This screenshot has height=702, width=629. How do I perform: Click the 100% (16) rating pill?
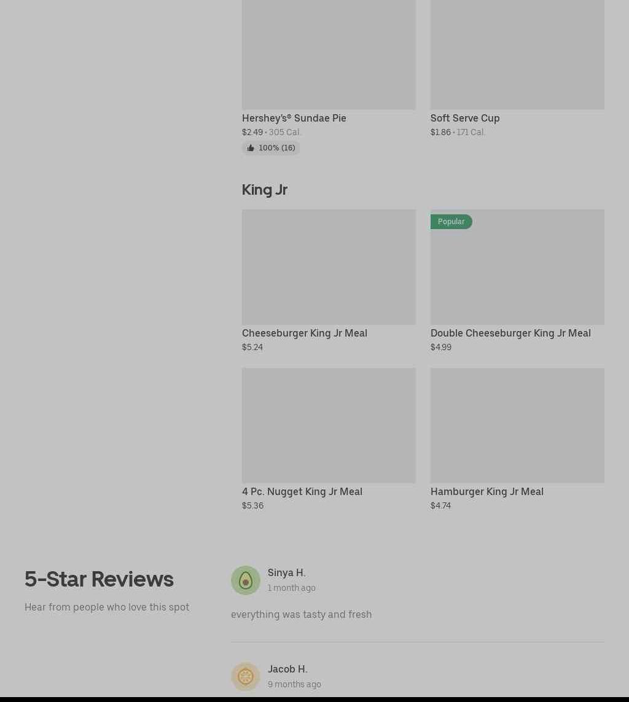272,148
